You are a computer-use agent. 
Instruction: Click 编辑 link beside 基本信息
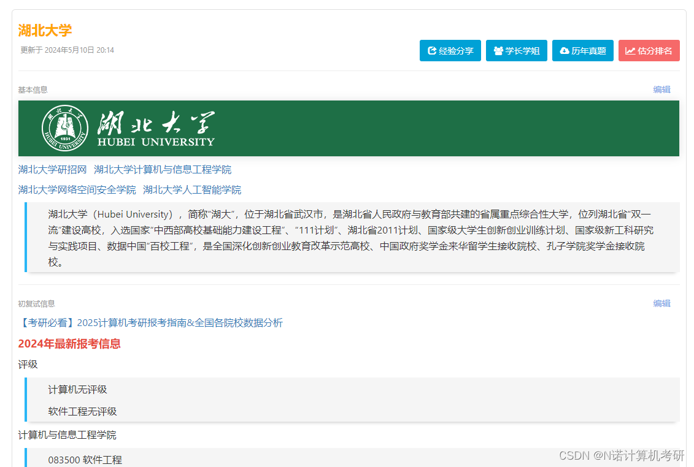click(x=661, y=89)
